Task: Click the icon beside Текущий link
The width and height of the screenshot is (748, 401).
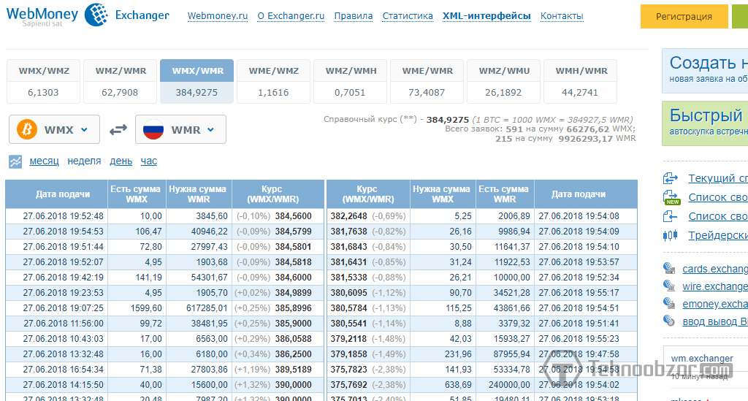Action: pyautogui.click(x=671, y=178)
